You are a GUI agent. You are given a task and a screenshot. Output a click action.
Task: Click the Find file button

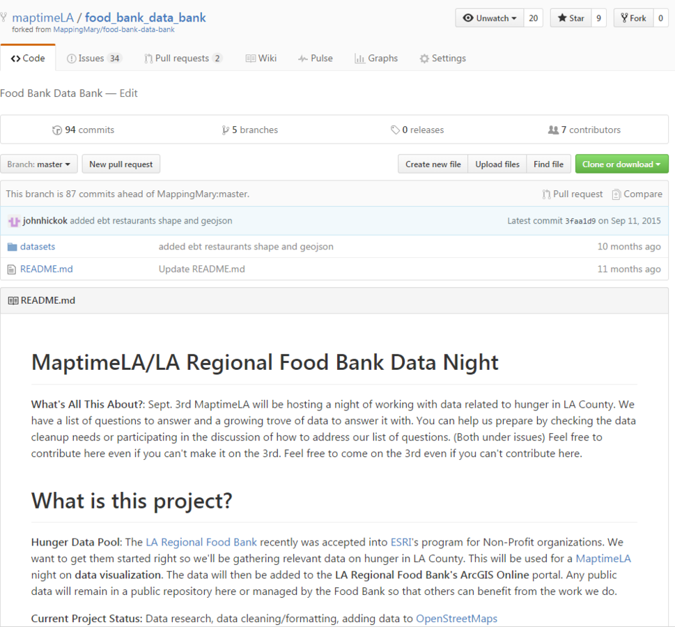(x=548, y=164)
